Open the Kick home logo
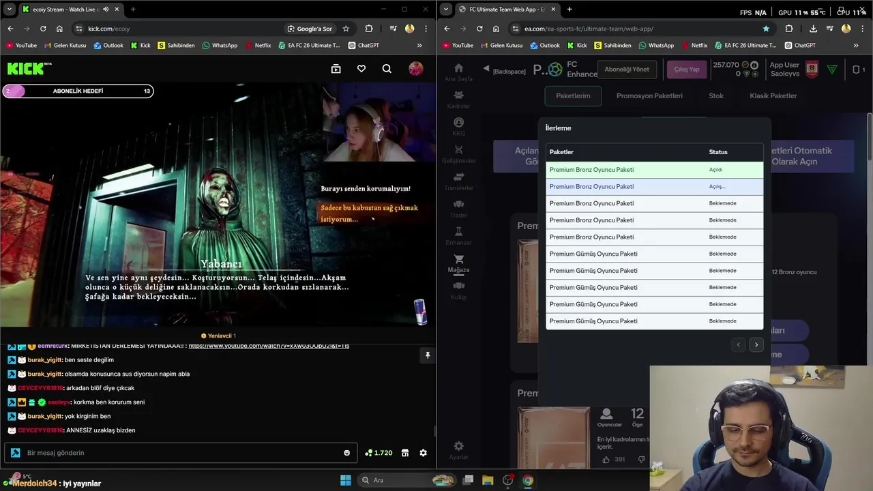The image size is (873, 491). click(x=29, y=68)
